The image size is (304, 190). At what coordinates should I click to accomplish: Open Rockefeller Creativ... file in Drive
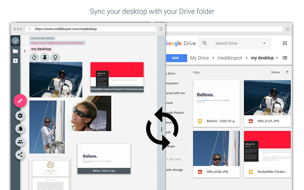(x=267, y=154)
